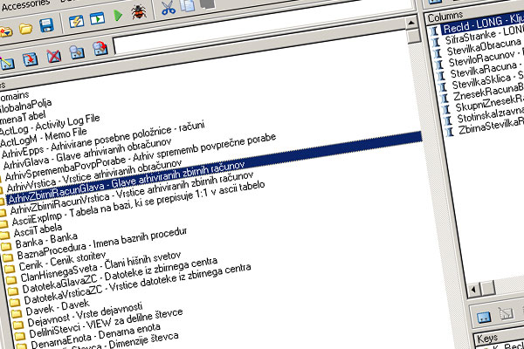This screenshot has width=524, height=349.
Task: Click the Save floppy disk icon
Action: click(46, 27)
